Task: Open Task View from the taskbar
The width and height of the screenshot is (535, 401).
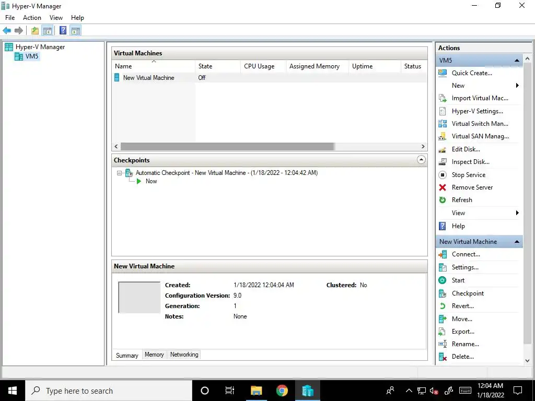Action: tap(230, 391)
